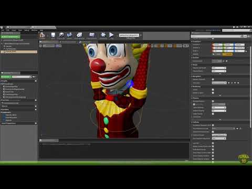The width and height of the screenshot is (252, 189).
Task: Compile the blueprint with the Compile icon
Action: 42,35
